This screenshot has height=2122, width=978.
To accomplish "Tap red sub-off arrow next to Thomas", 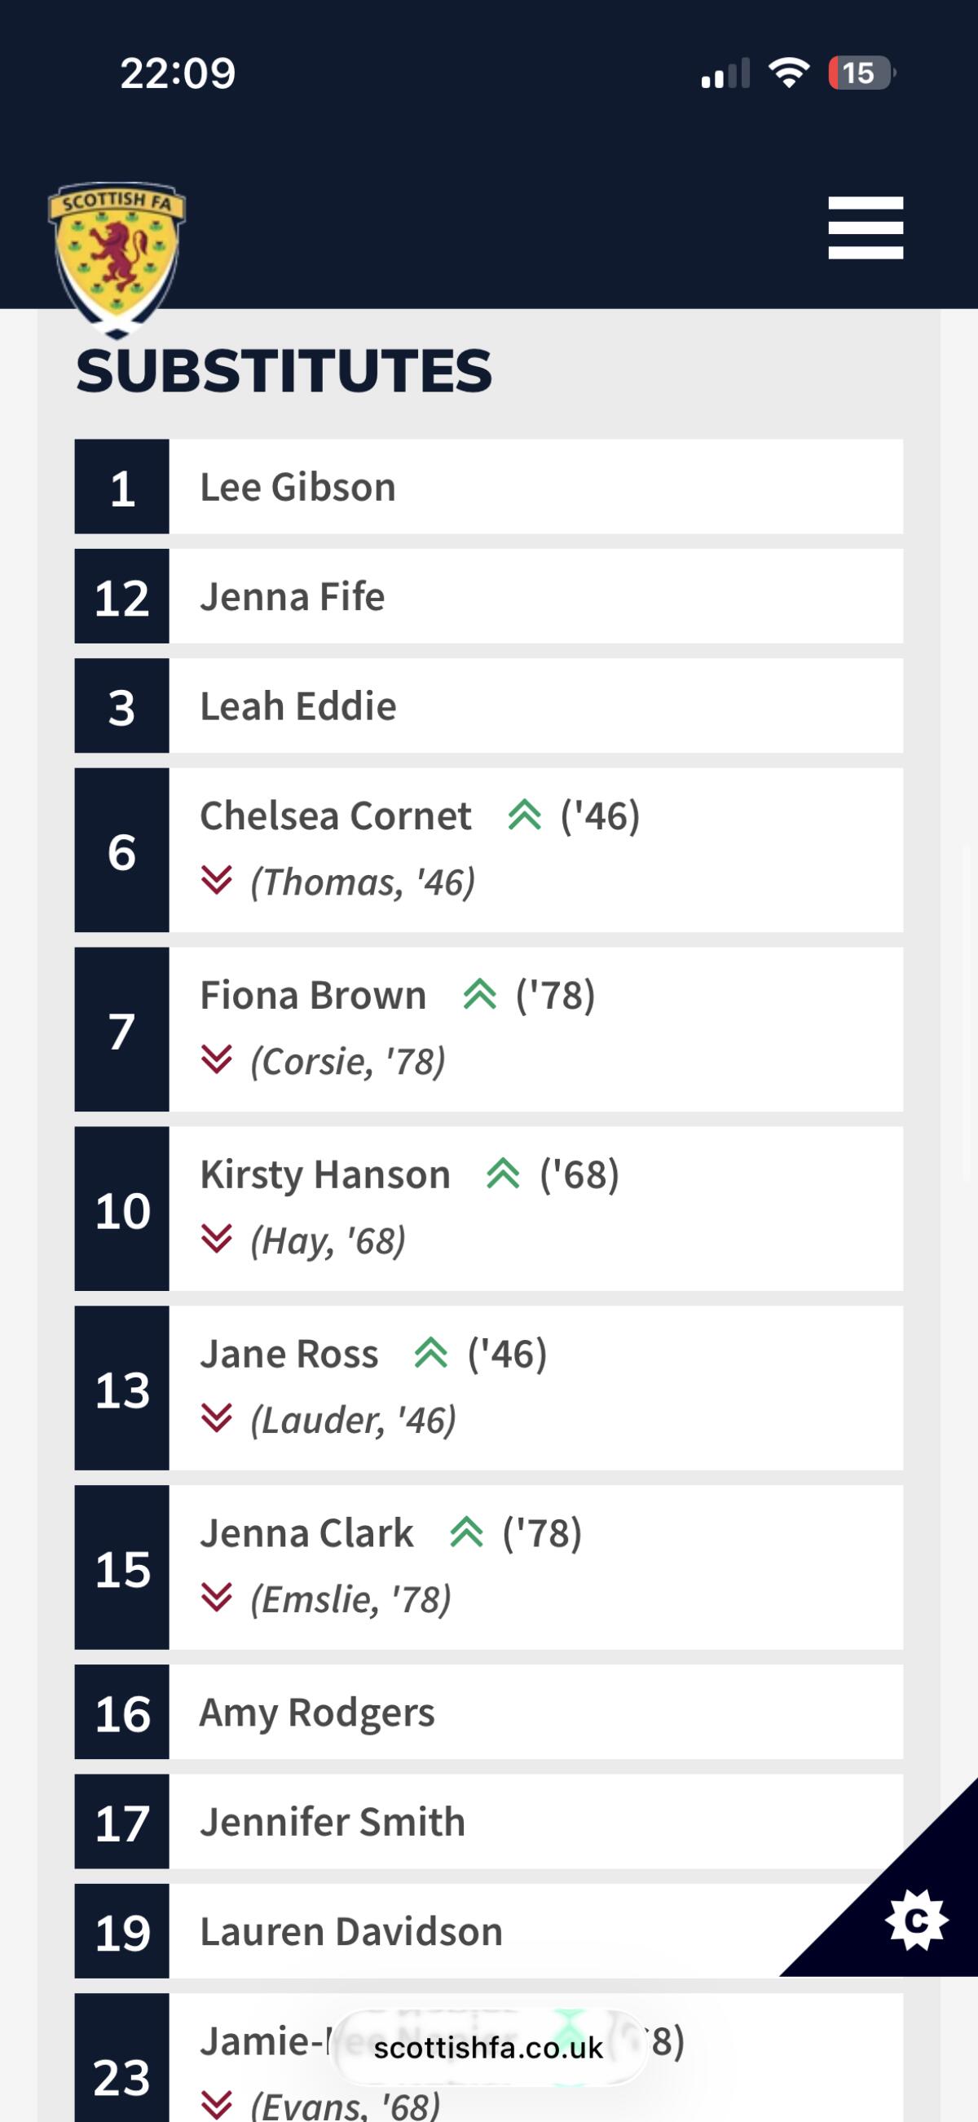I will tap(217, 881).
